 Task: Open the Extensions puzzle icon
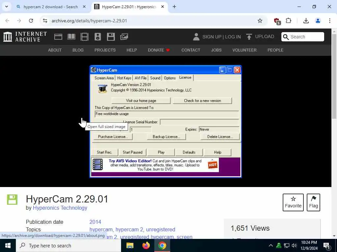[x=288, y=21]
